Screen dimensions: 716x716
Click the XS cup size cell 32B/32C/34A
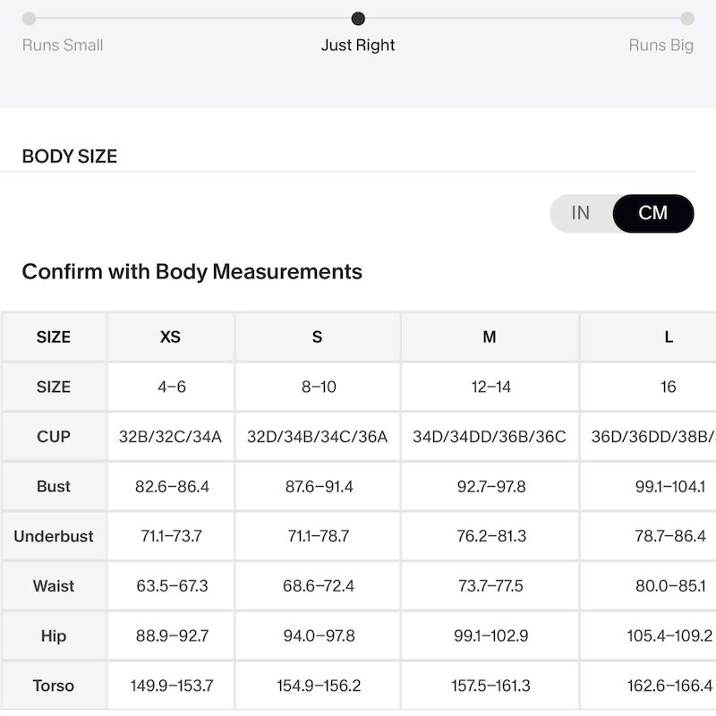click(170, 437)
